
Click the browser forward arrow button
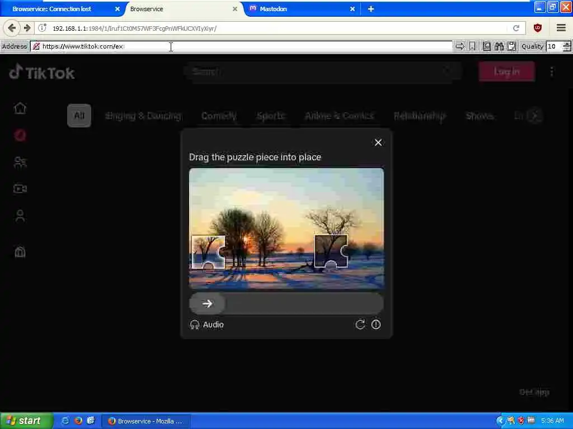click(27, 28)
